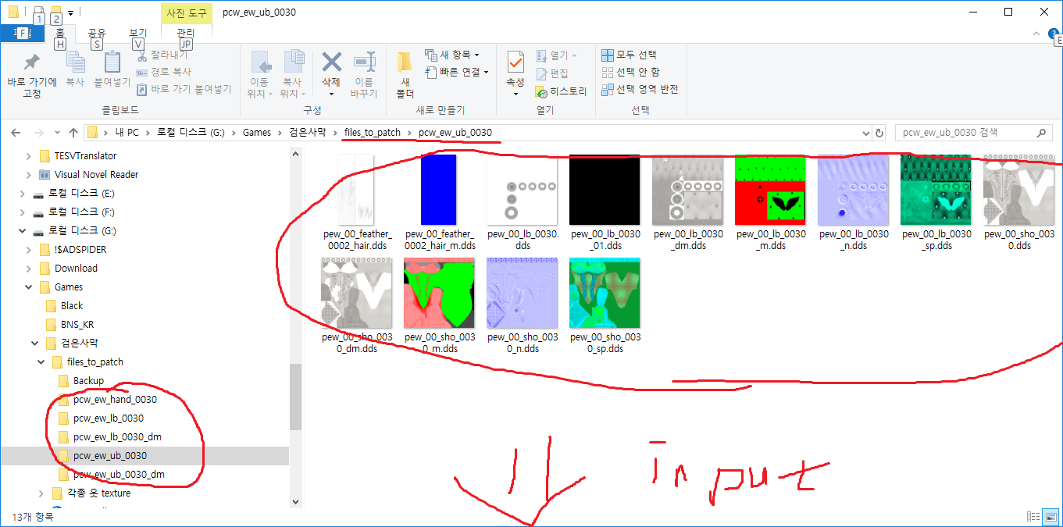Click inside the pcw_ew_ub_0030 search box

[x=968, y=132]
